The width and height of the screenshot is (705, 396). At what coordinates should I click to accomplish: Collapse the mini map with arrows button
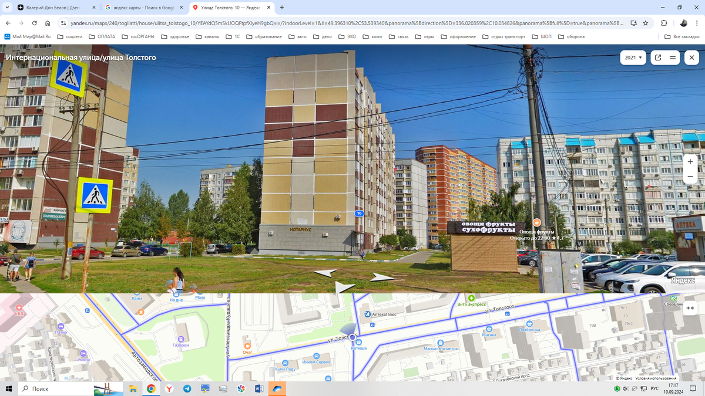(691, 308)
